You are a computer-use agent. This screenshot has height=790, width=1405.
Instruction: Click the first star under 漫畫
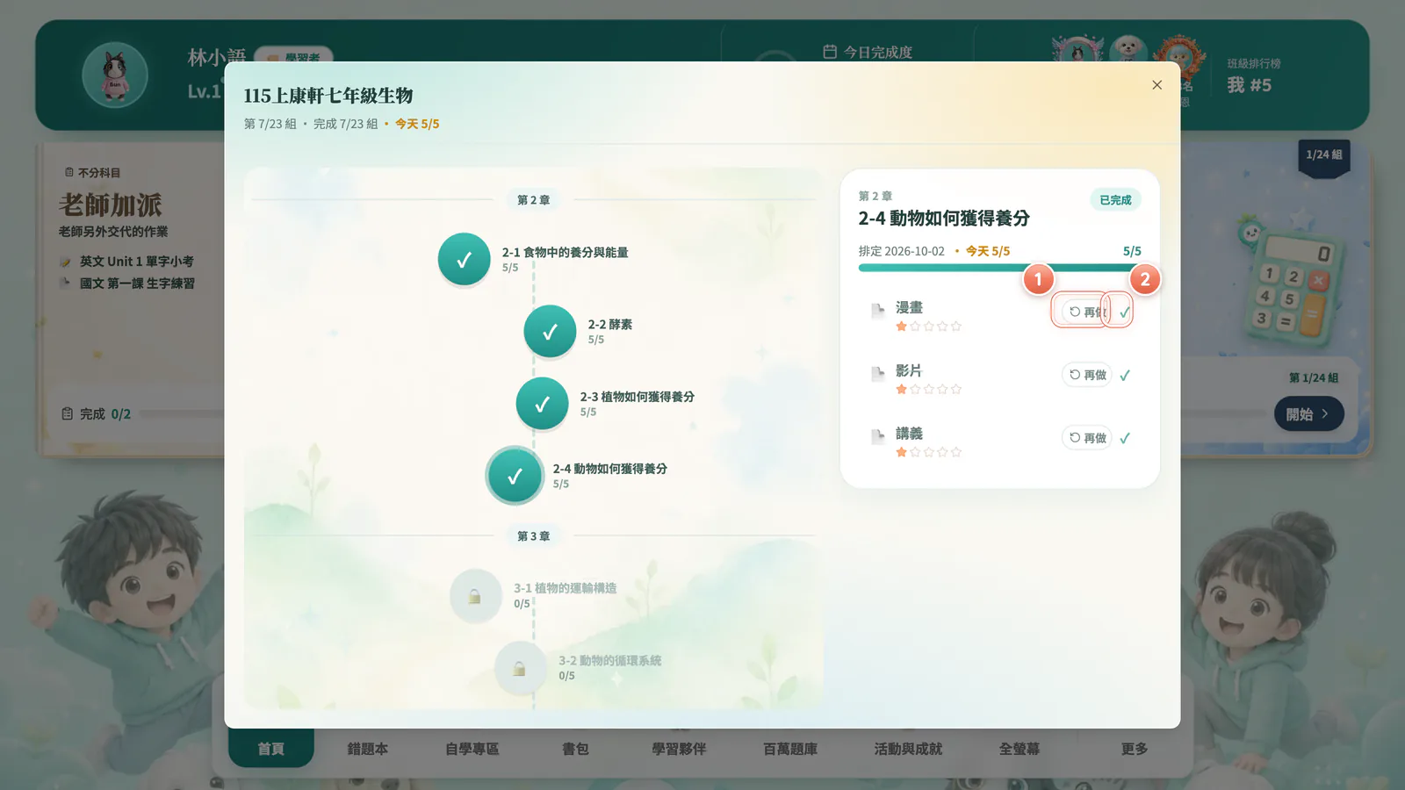click(x=901, y=326)
